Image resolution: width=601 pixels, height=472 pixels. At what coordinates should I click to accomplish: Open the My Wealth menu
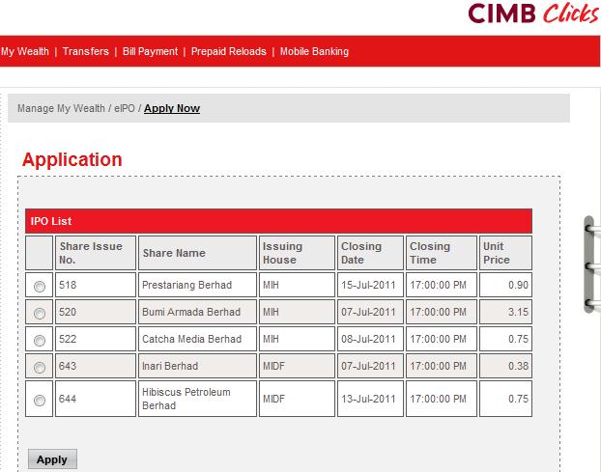click(x=25, y=51)
